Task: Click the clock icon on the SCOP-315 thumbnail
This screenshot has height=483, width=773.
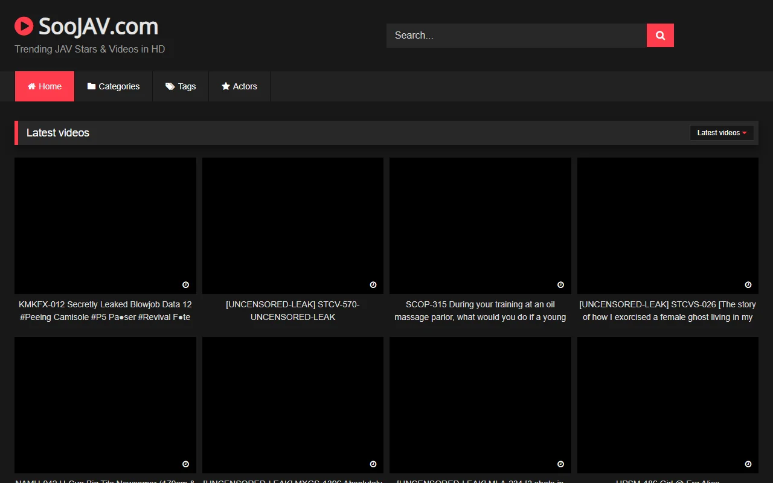Action: tap(560, 284)
